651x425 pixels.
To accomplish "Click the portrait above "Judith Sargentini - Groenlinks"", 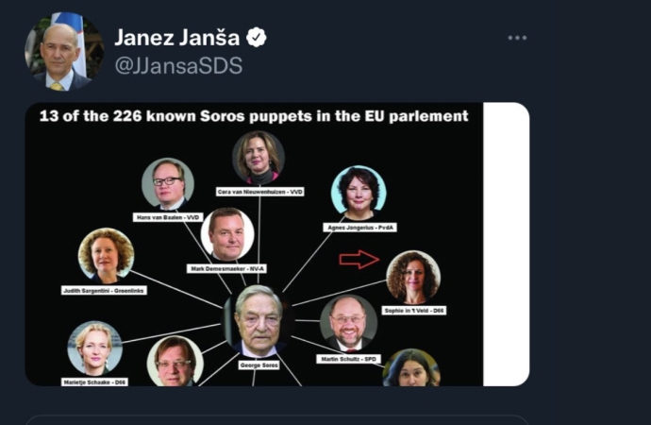I will pos(106,255).
